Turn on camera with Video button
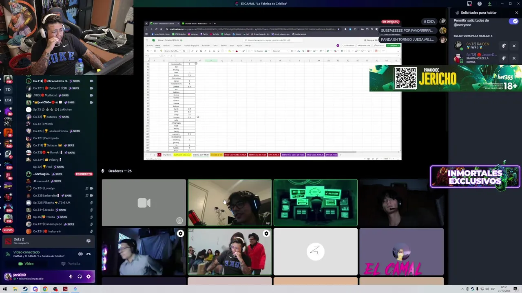This screenshot has height=293, width=522. tap(26, 264)
